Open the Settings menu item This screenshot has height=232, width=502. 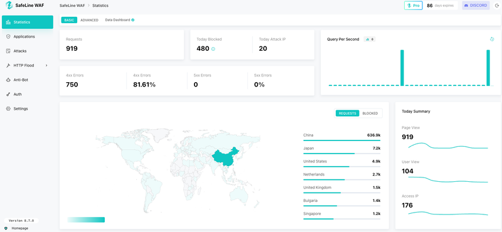(28, 109)
